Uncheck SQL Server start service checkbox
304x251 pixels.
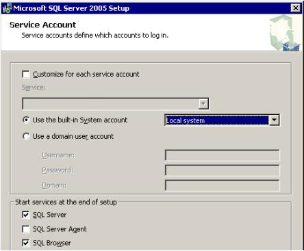coord(26,215)
